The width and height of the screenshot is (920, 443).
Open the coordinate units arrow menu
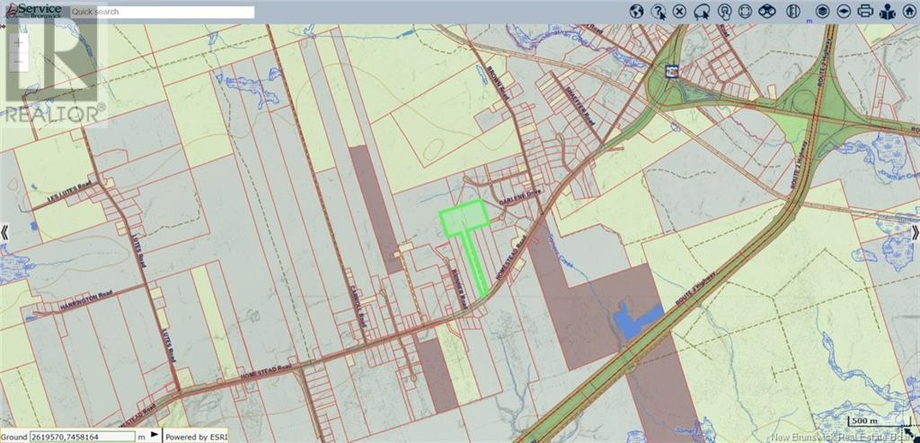154,437
